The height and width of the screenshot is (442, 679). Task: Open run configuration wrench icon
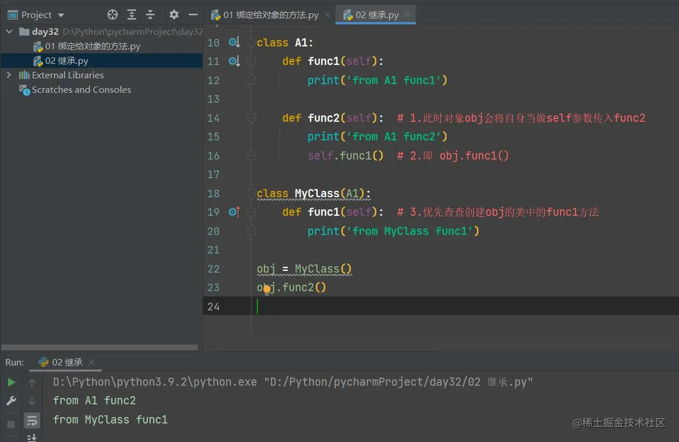coord(11,401)
